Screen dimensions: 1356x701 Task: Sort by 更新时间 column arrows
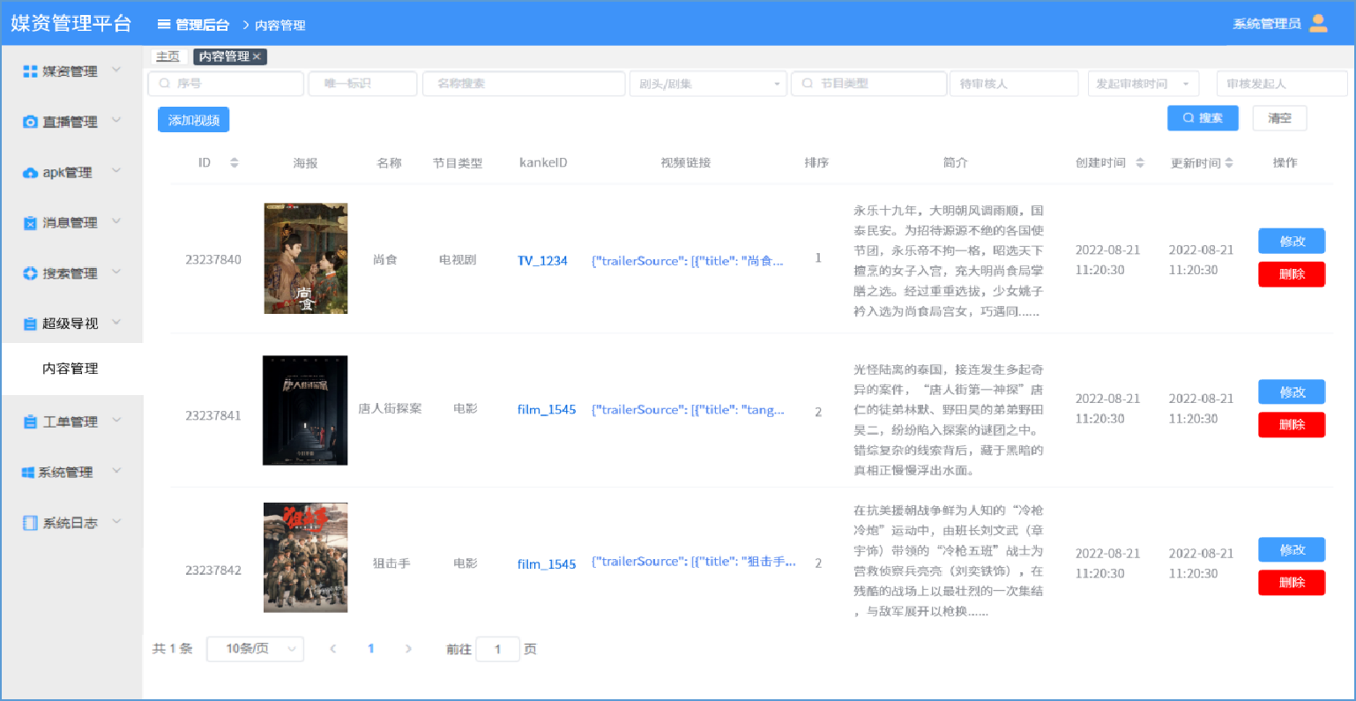(x=1229, y=163)
